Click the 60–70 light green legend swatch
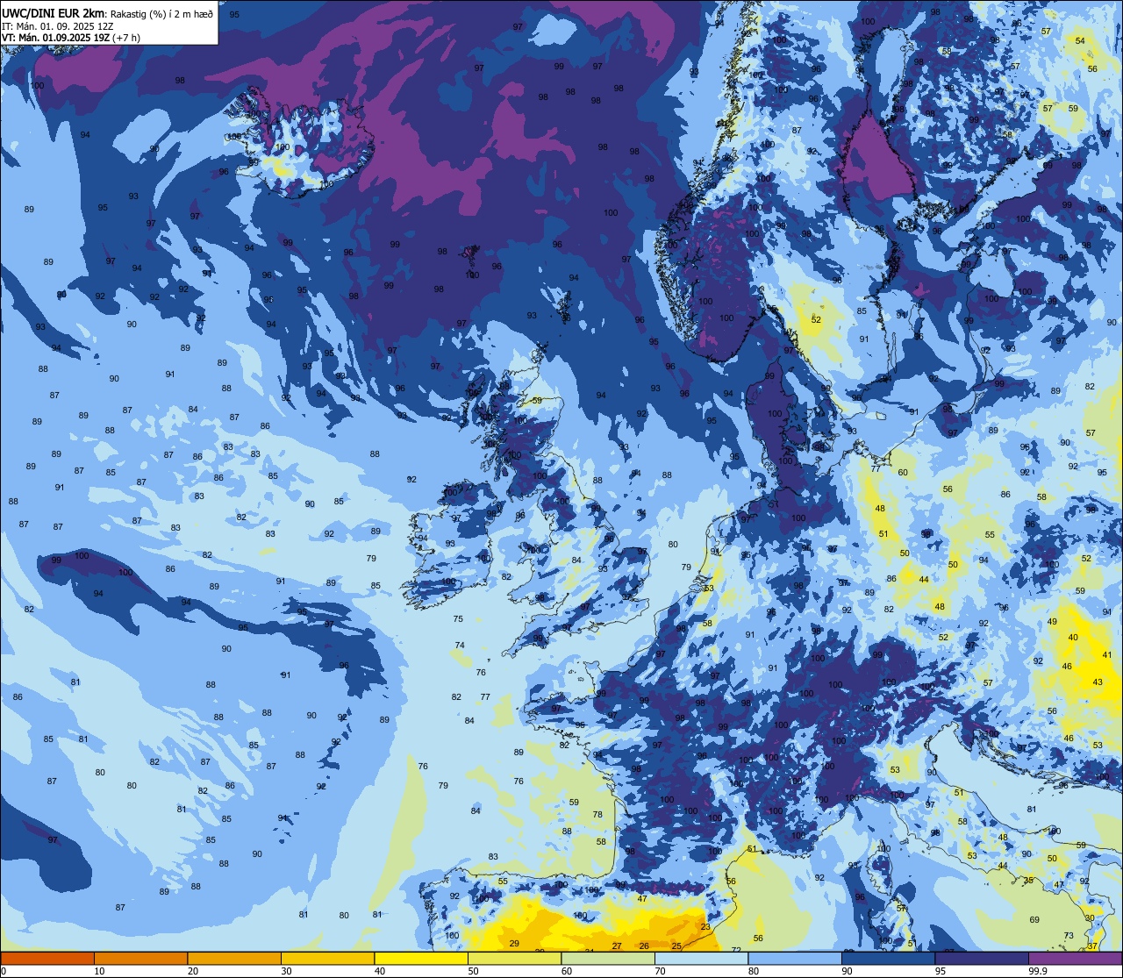Viewport: 1123px width, 978px height. (608, 958)
